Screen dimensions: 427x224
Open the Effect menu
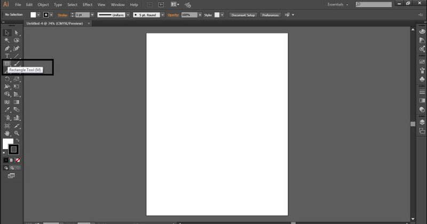pos(87,4)
